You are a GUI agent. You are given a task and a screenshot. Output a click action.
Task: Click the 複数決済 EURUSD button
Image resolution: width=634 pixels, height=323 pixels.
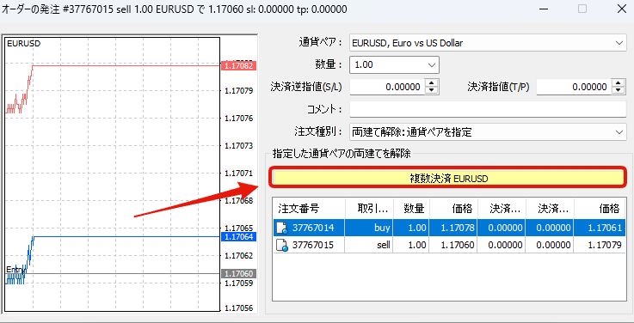coord(448,179)
